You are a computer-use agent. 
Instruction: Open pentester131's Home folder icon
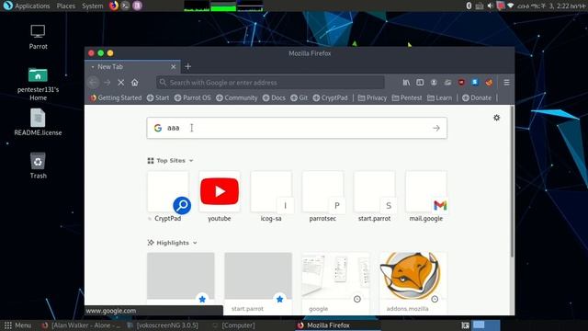point(38,84)
